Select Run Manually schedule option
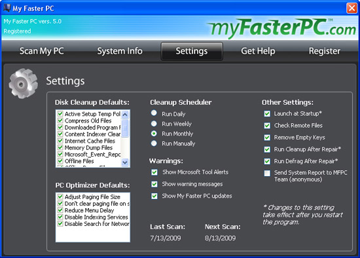 coord(154,143)
